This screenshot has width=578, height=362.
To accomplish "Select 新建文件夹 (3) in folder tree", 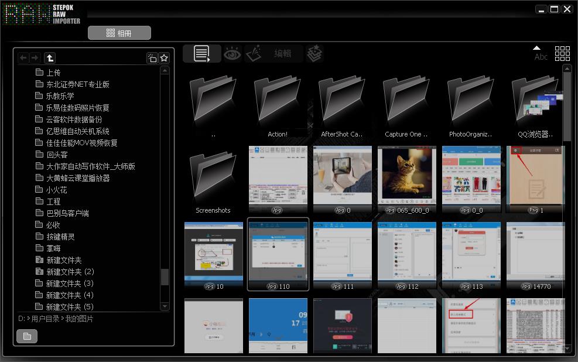I will [x=70, y=284].
